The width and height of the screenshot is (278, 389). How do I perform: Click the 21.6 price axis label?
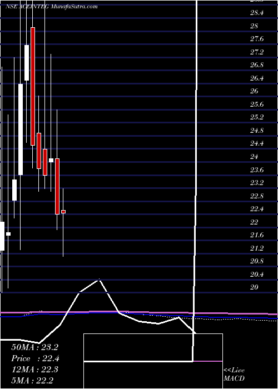(257, 235)
